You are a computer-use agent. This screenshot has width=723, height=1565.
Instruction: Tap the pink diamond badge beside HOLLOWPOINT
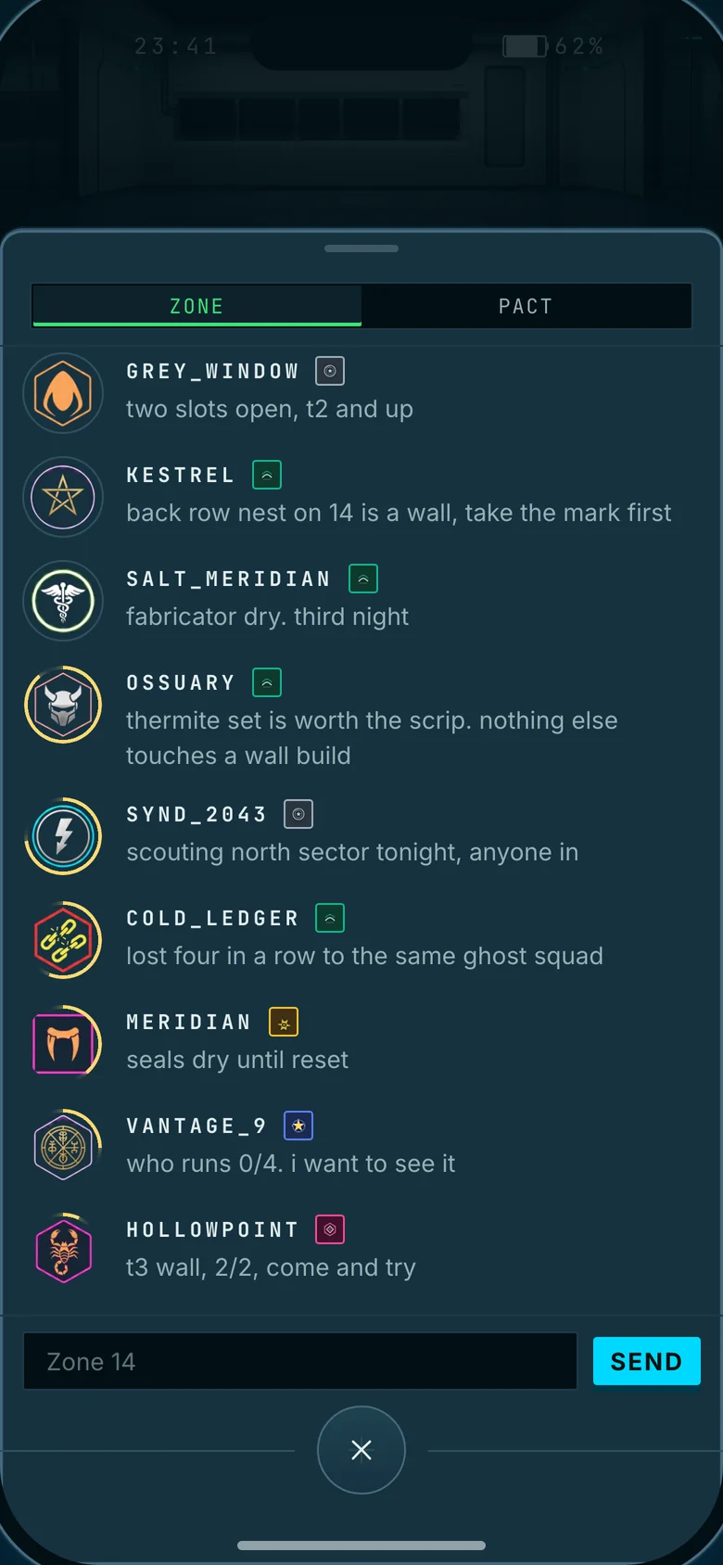(x=330, y=1229)
